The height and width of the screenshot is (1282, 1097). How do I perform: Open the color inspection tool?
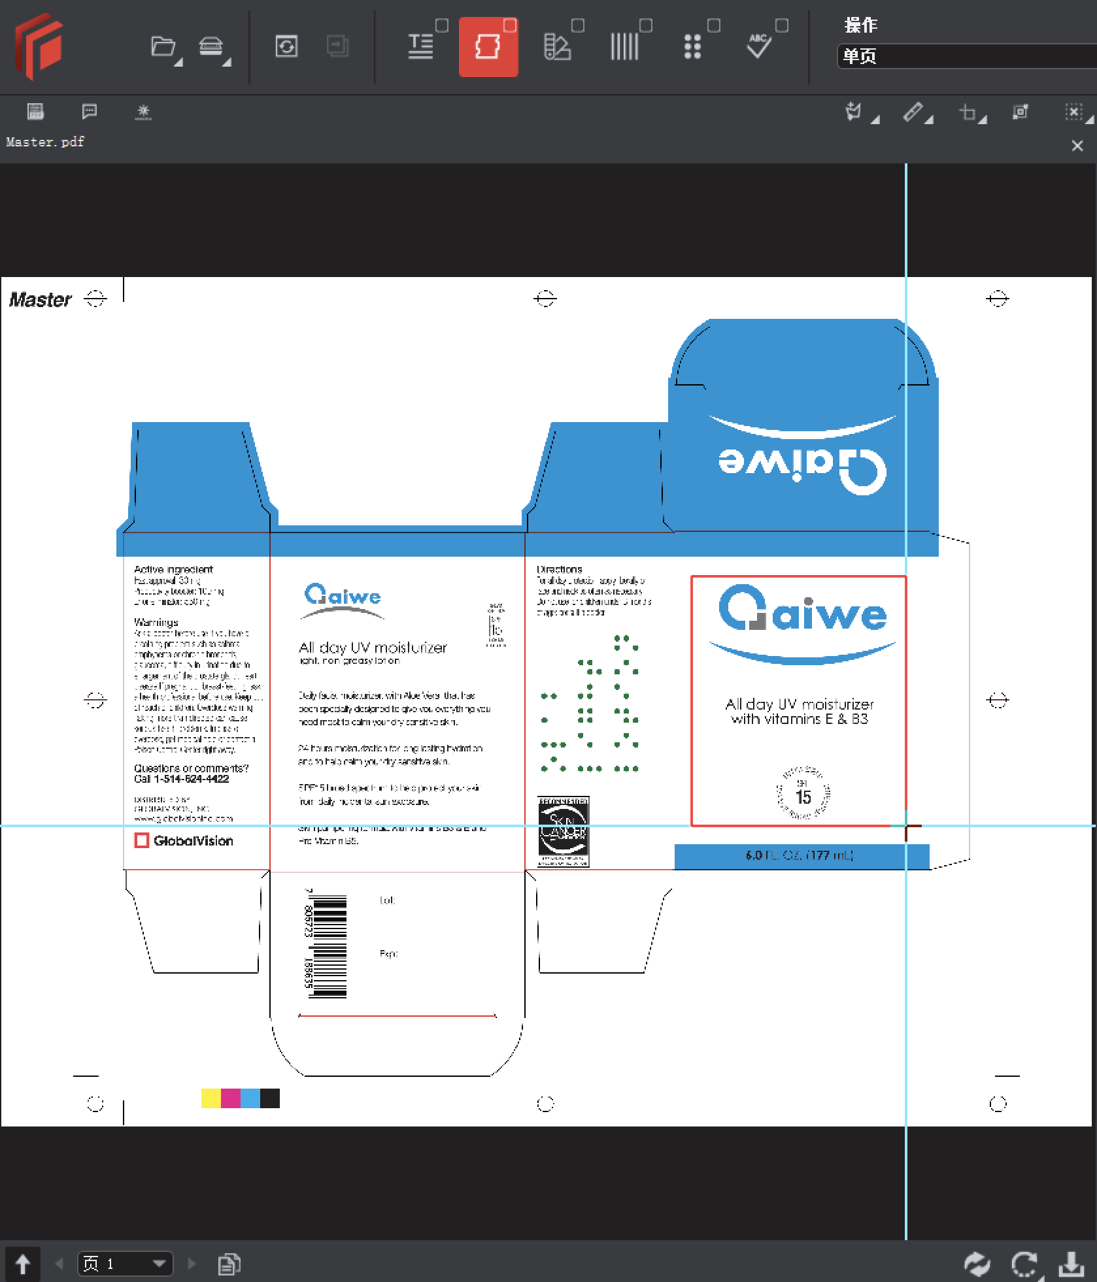click(x=558, y=46)
